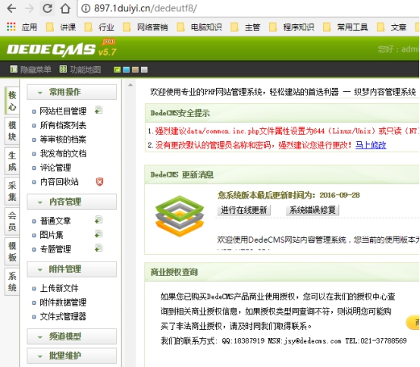Open the 应用 apps grid icon
The height and width of the screenshot is (367, 420).
pyautogui.click(x=11, y=27)
